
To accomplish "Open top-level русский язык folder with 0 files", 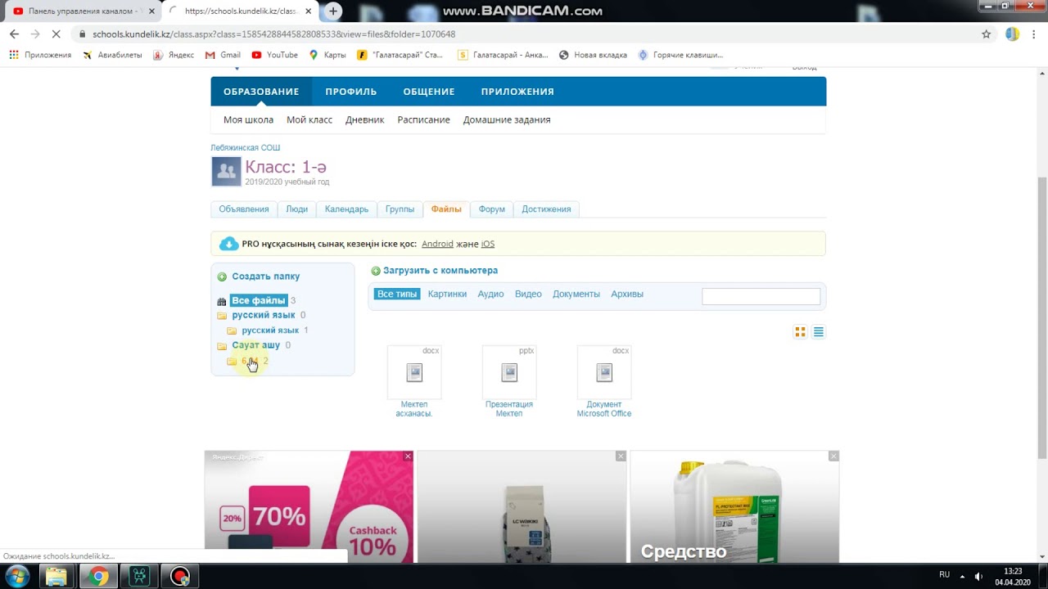I will tap(263, 315).
